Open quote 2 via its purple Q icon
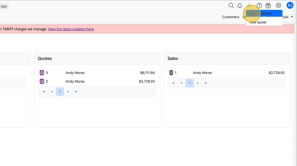This screenshot has height=166, width=297. tap(42, 81)
